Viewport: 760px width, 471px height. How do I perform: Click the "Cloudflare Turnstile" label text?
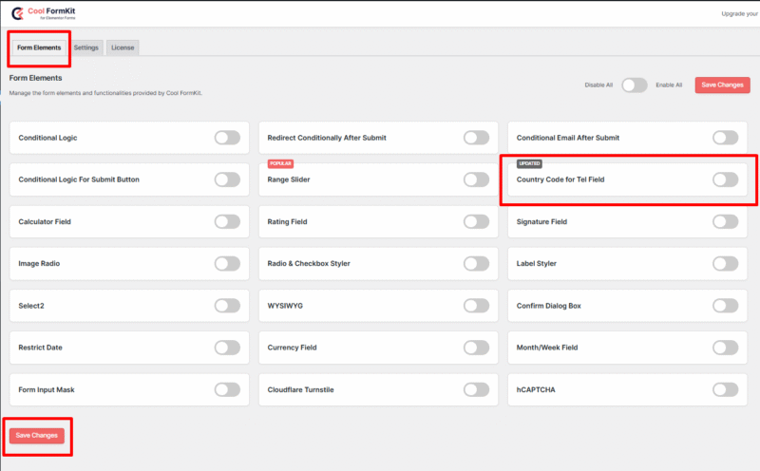[x=300, y=389]
